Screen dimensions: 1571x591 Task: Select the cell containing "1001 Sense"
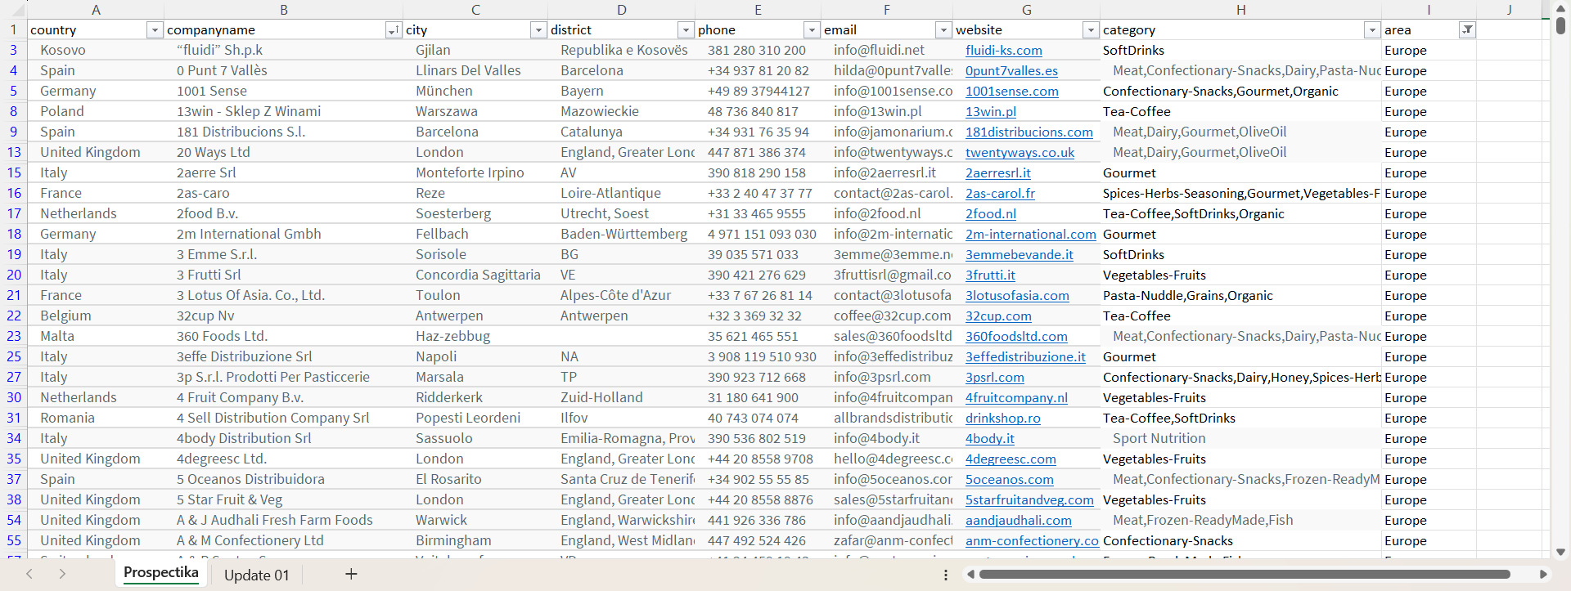click(283, 91)
